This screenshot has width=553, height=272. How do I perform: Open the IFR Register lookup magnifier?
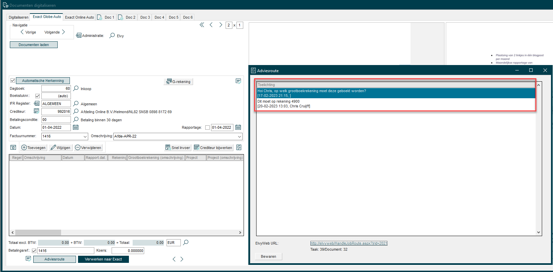pos(76,104)
